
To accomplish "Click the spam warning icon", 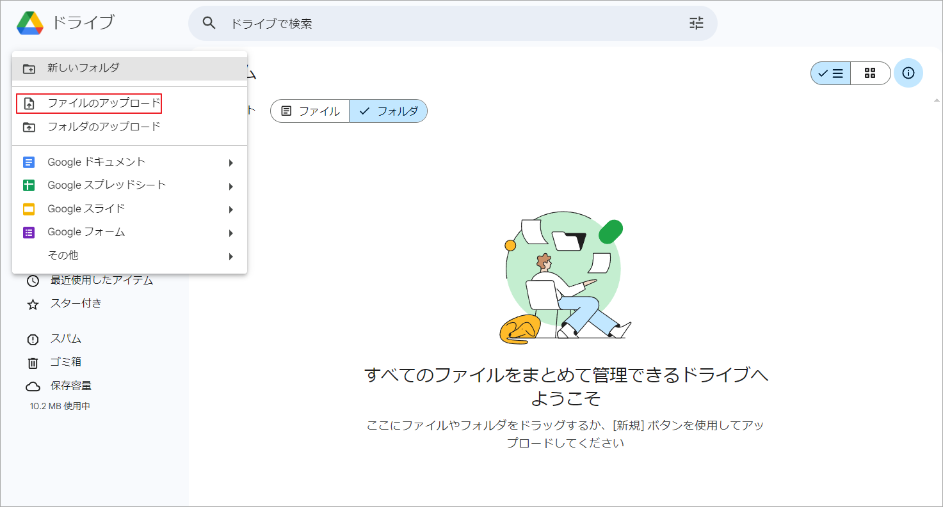I will (33, 339).
